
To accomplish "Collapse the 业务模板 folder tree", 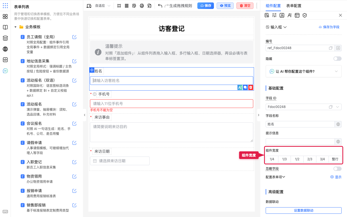I will click(x=15, y=27).
